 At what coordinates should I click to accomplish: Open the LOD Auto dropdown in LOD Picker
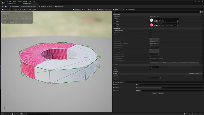[154, 67]
